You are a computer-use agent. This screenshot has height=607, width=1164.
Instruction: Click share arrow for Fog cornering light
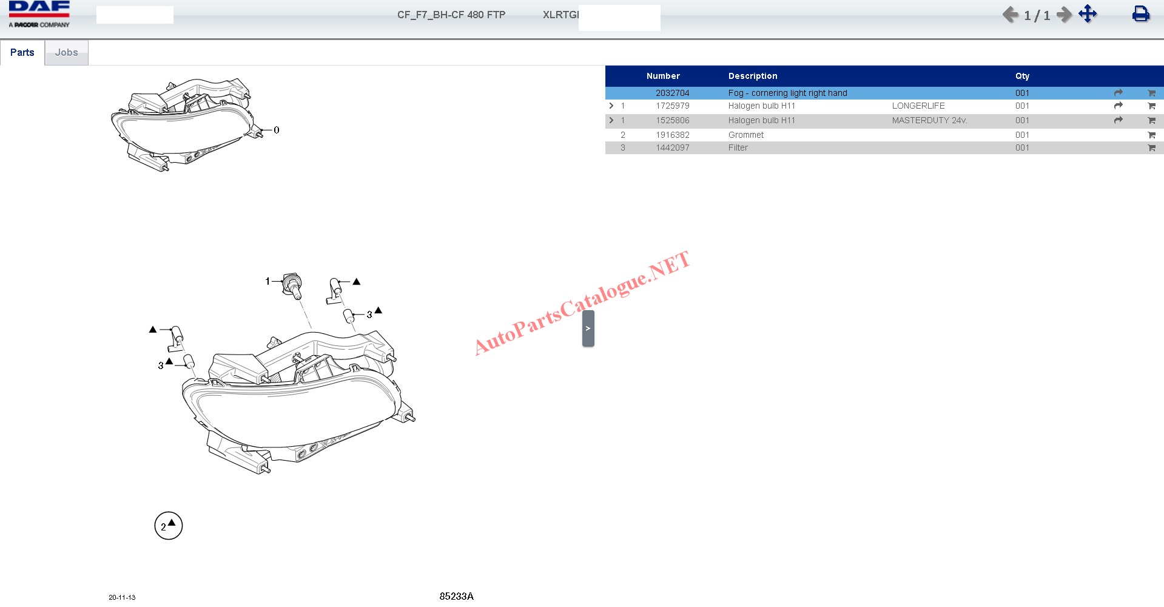tap(1118, 93)
